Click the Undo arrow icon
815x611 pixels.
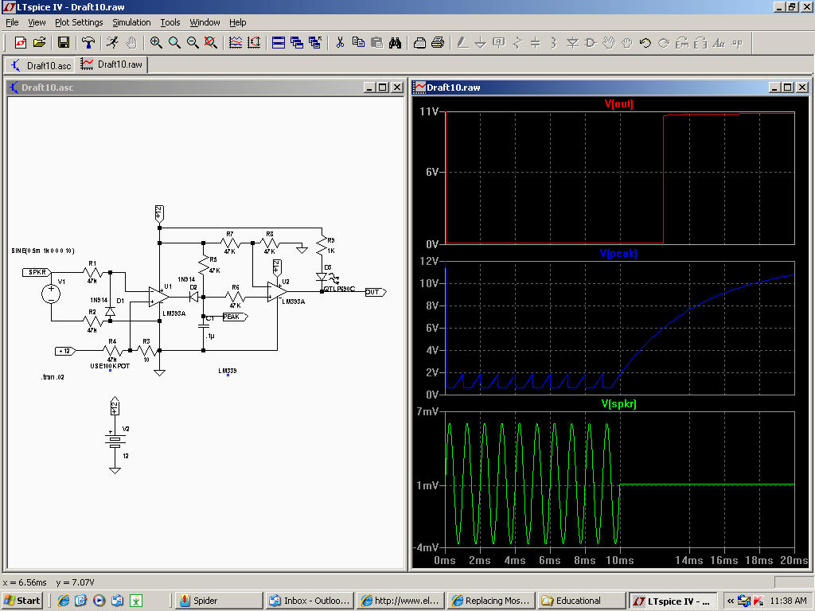645,43
